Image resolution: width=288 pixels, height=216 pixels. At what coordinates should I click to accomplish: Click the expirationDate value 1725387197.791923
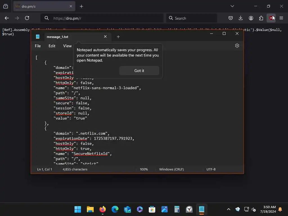click(x=113, y=138)
